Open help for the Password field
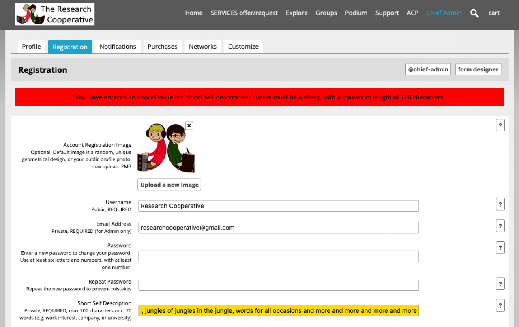The width and height of the screenshot is (519, 327). (500, 247)
